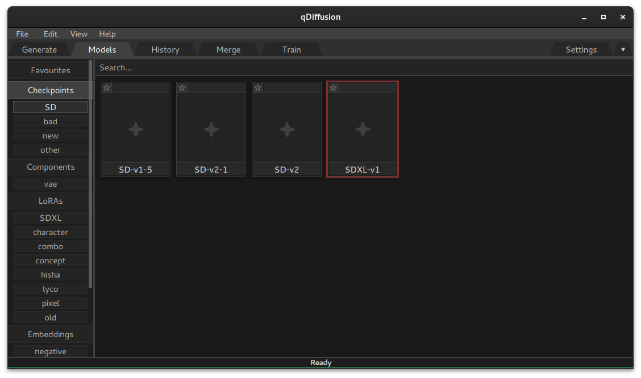Viewport: 641px width, 378px height.
Task: Mark SDXL-v1 as favourite using the star
Action: pos(334,88)
